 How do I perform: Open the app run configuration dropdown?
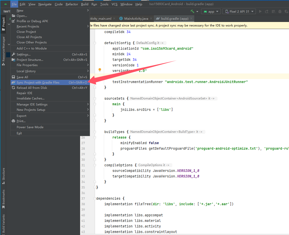tap(211, 11)
